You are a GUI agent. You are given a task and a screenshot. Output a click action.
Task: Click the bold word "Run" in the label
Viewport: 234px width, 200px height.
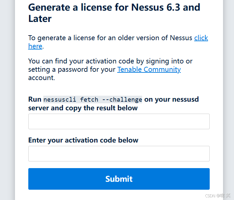tap(35, 99)
